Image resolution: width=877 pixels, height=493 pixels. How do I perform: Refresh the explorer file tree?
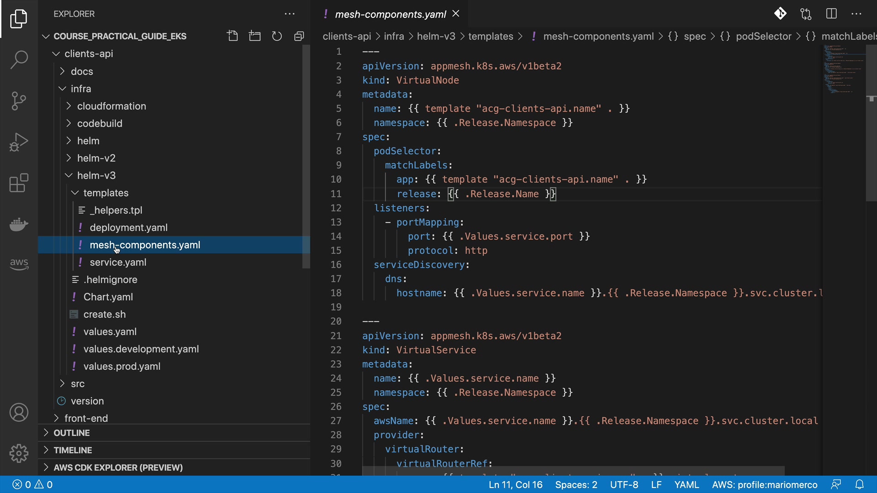(x=277, y=36)
